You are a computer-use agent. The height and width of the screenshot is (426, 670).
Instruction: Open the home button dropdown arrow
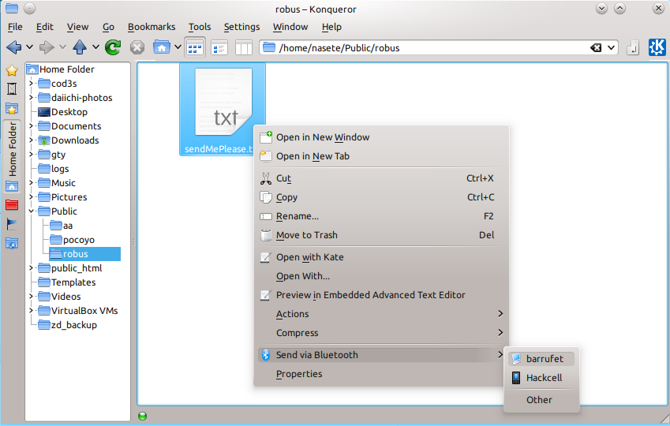(178, 47)
